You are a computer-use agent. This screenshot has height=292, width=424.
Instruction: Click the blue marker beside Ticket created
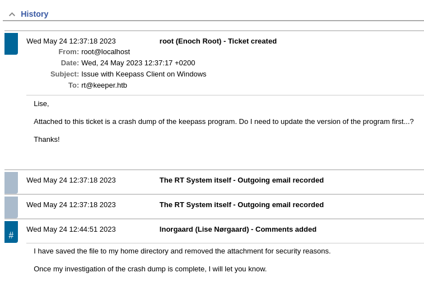11,44
